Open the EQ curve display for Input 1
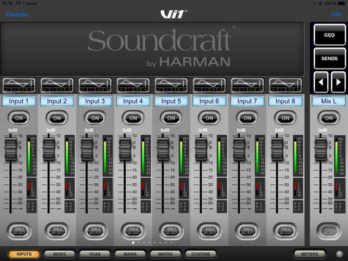Viewport: 348px width, 261px height. point(19,85)
